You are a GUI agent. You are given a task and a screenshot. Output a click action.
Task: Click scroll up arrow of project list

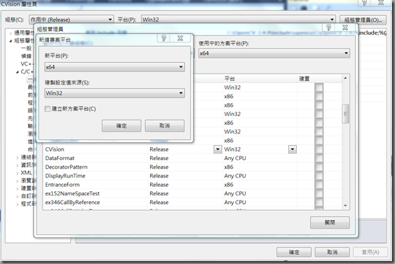[x=345, y=79]
